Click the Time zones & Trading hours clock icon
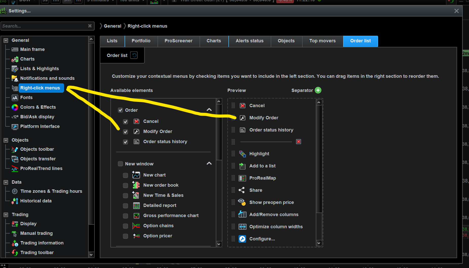Screen dimensions: 469x268 [x=15, y=191]
